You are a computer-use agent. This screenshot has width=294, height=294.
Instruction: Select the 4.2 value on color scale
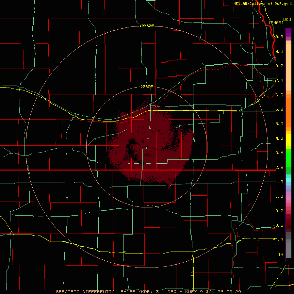click(x=279, y=139)
